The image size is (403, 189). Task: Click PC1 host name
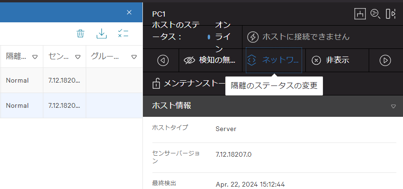pos(159,14)
